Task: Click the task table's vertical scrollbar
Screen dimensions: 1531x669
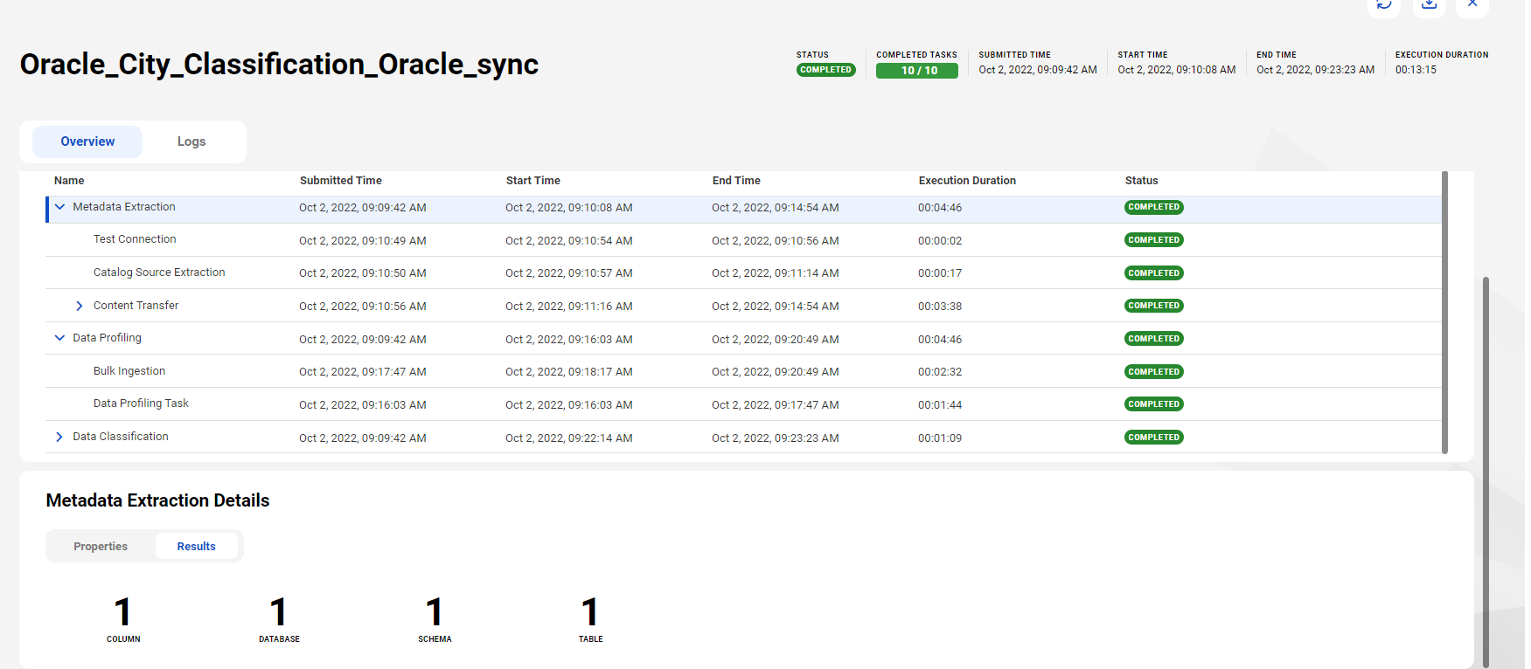Action: [x=1444, y=313]
